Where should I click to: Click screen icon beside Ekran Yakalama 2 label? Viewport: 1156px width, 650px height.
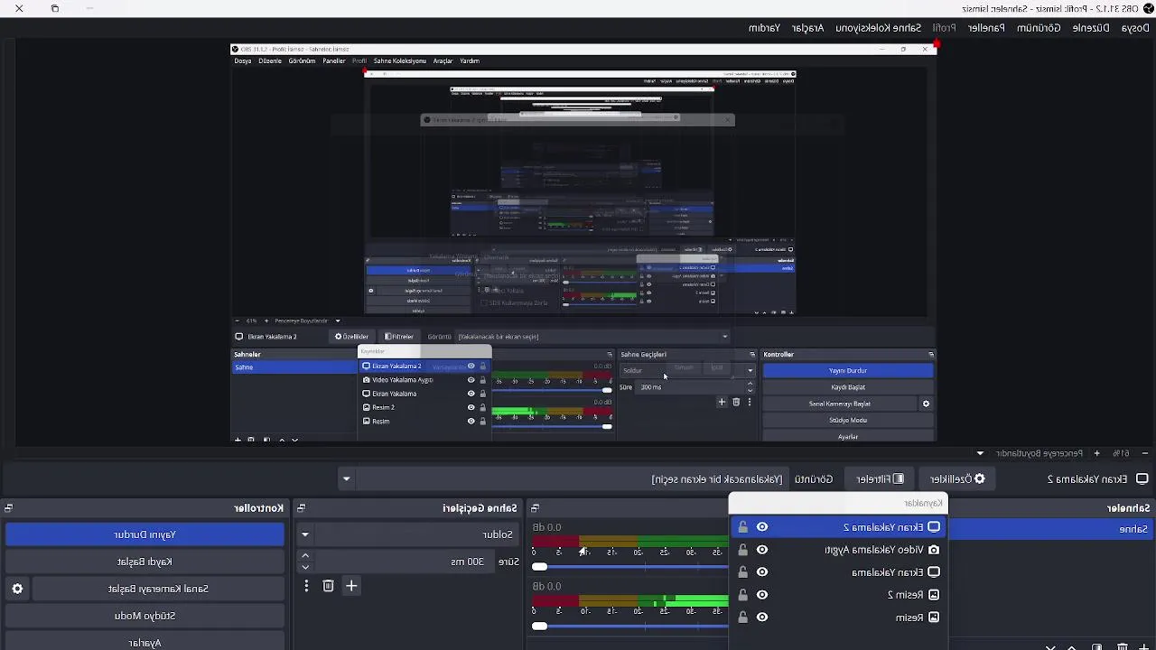pyautogui.click(x=1142, y=479)
